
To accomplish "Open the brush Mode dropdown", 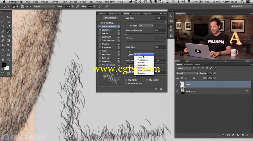I will point(44,6).
